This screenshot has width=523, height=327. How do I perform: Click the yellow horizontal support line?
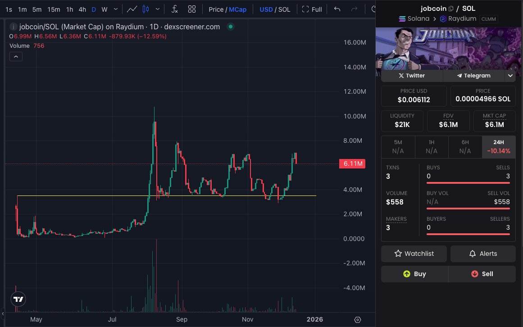167,195
